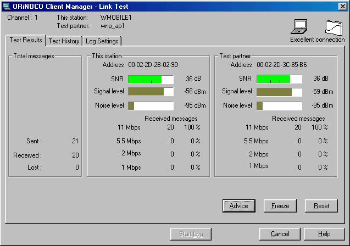The height and width of the screenshot is (246, 350).
Task: Click the Excellent connection status text
Action: [317, 40]
